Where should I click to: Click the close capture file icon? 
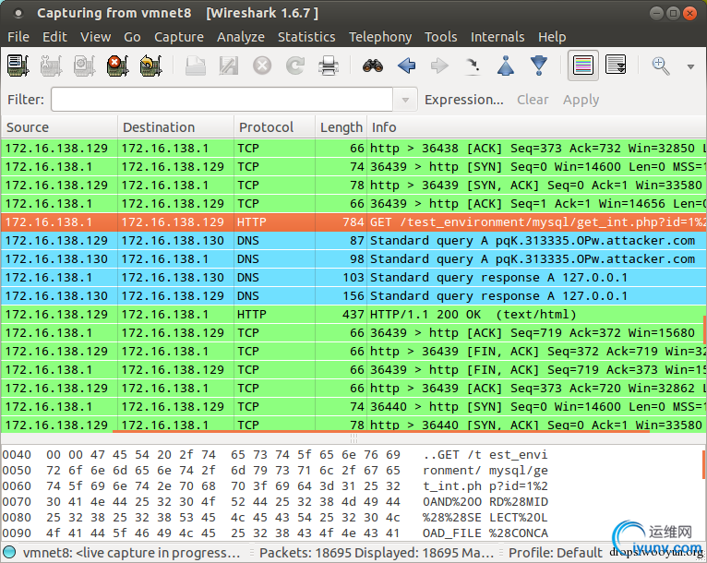262,66
